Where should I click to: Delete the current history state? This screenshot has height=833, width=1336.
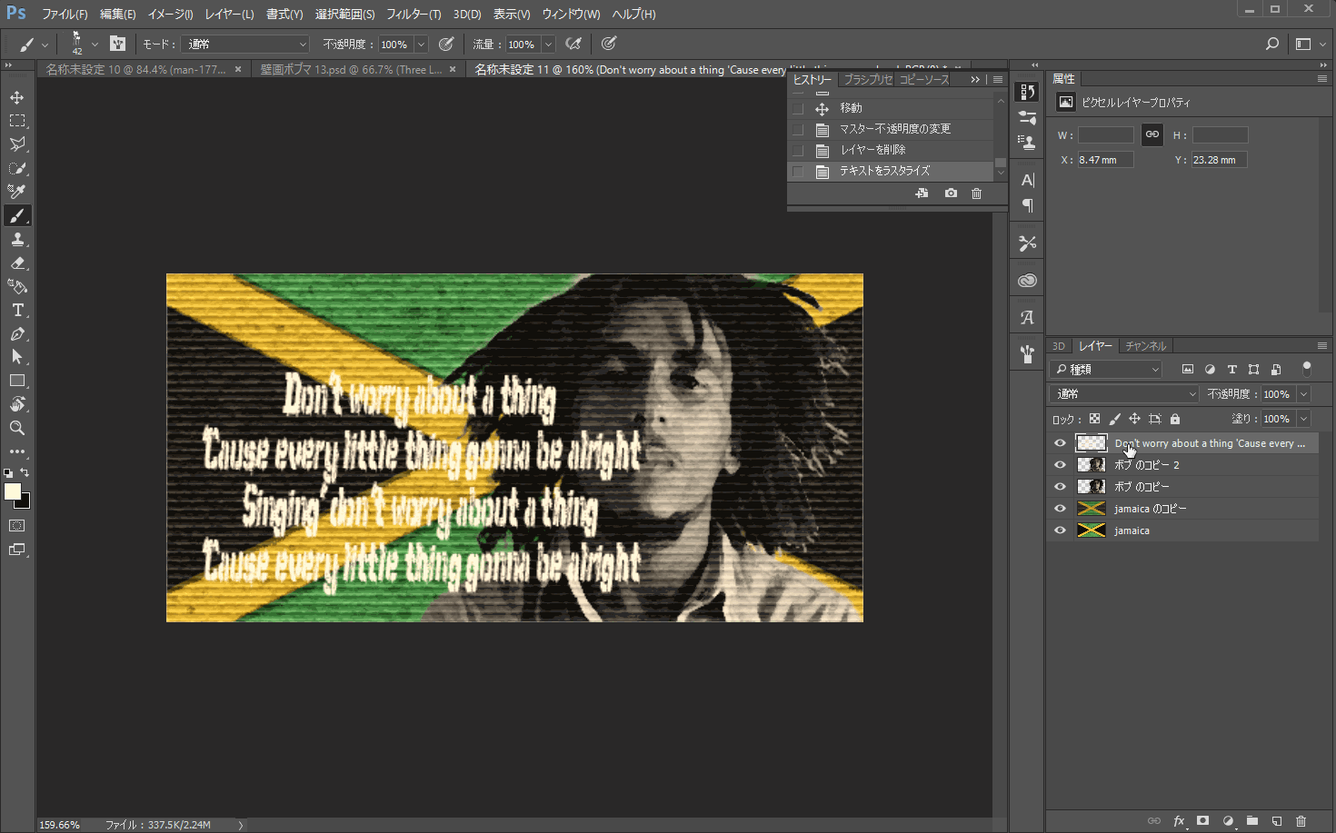(x=977, y=193)
